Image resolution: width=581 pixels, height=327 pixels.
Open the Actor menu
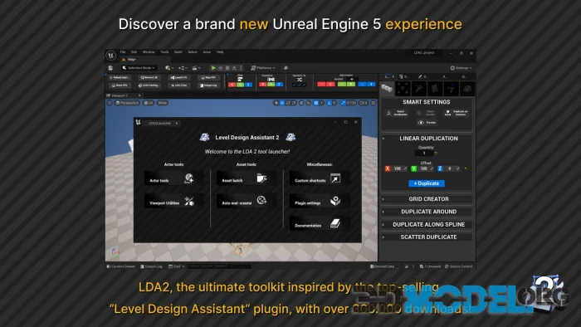point(207,52)
